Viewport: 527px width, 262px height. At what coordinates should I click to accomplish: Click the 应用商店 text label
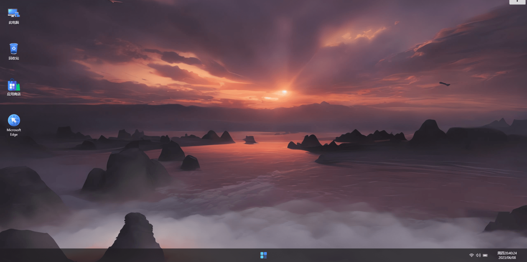click(x=14, y=94)
